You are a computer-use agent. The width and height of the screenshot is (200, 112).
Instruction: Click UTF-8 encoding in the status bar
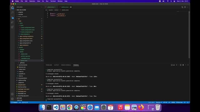[x=165, y=102]
